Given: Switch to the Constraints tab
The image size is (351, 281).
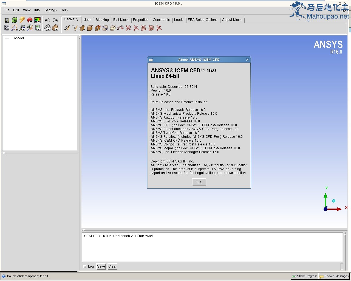Looking at the screenshot, I should (161, 20).
